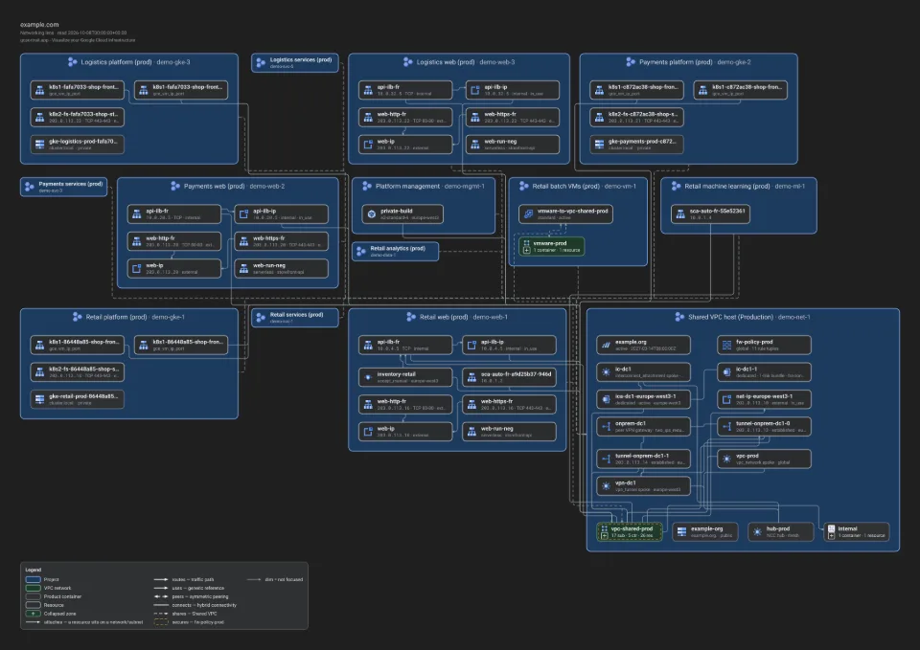Click the Platform management project icon
The height and width of the screenshot is (650, 920).
pyautogui.click(x=367, y=186)
